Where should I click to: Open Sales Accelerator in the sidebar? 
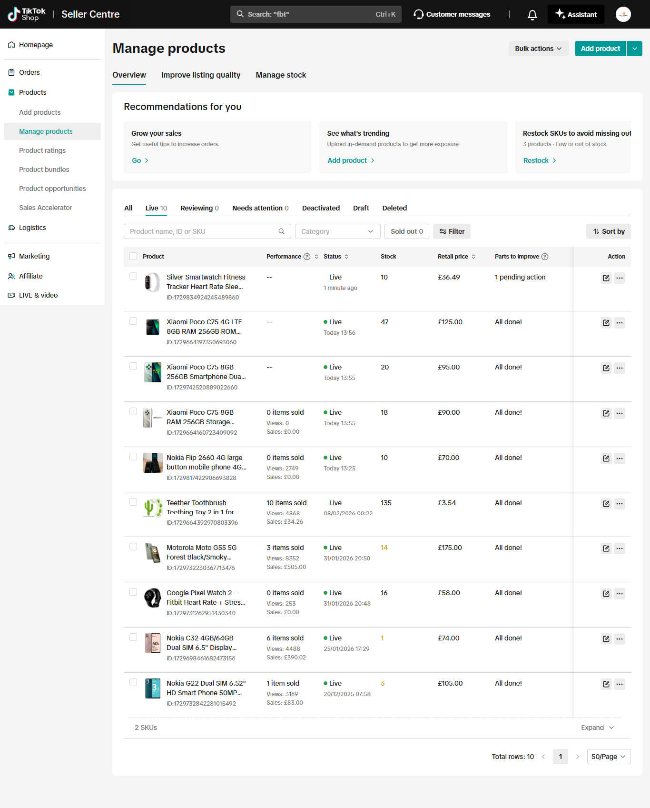click(46, 208)
